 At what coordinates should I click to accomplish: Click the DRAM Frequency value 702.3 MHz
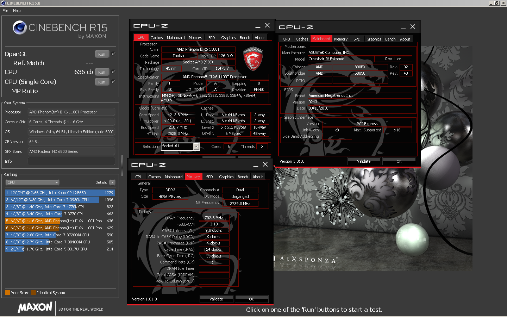click(x=214, y=218)
